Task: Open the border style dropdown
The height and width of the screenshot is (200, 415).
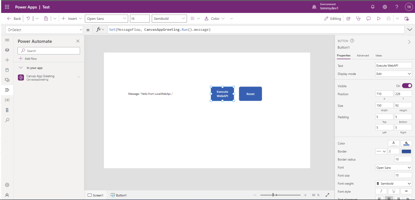Action: click(x=381, y=151)
